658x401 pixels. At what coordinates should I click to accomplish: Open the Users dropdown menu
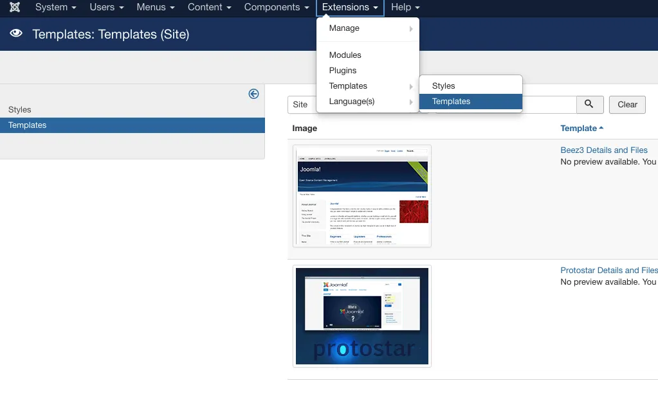pos(107,8)
